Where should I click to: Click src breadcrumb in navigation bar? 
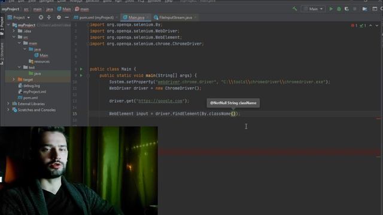pyautogui.click(x=26, y=10)
